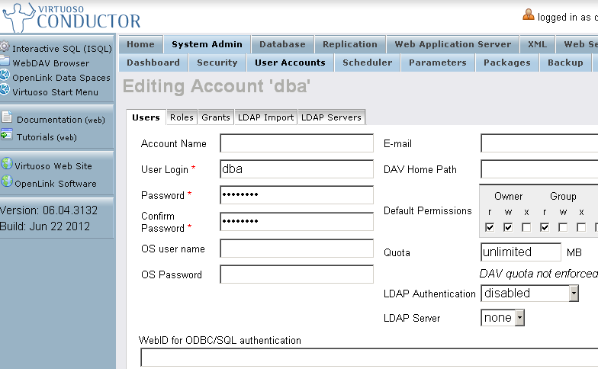Viewport: 598px width, 369px height.
Task: Click the User Login field containing dba
Action: pos(297,169)
